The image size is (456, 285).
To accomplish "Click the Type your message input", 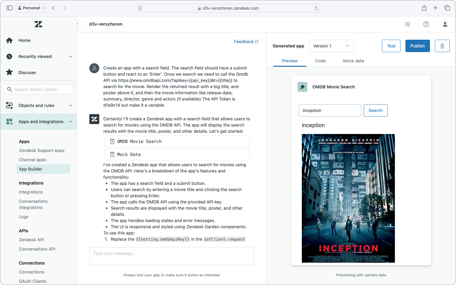I will coord(172,256).
